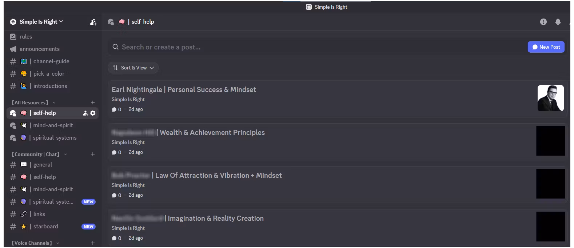Click create invite icon on self-help channel

tap(85, 113)
